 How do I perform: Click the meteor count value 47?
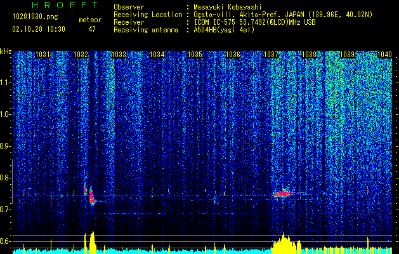coord(92,29)
